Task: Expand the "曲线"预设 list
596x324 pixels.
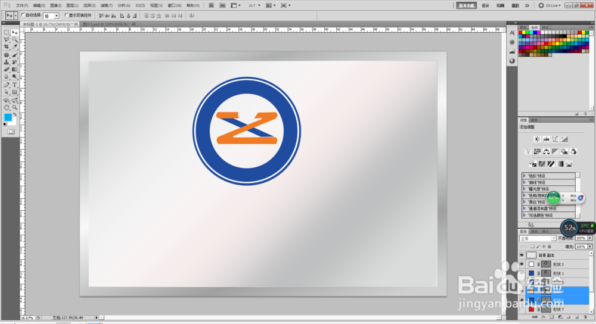Action: (524, 182)
